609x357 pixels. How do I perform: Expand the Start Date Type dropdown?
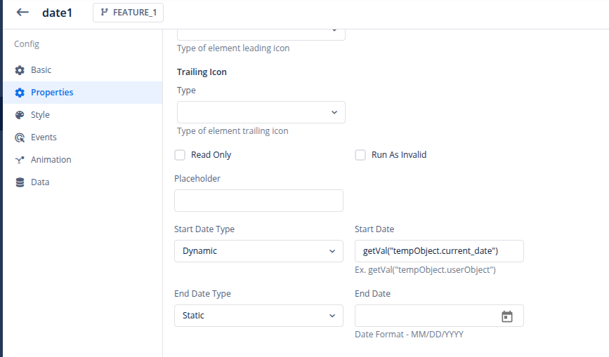(x=258, y=251)
